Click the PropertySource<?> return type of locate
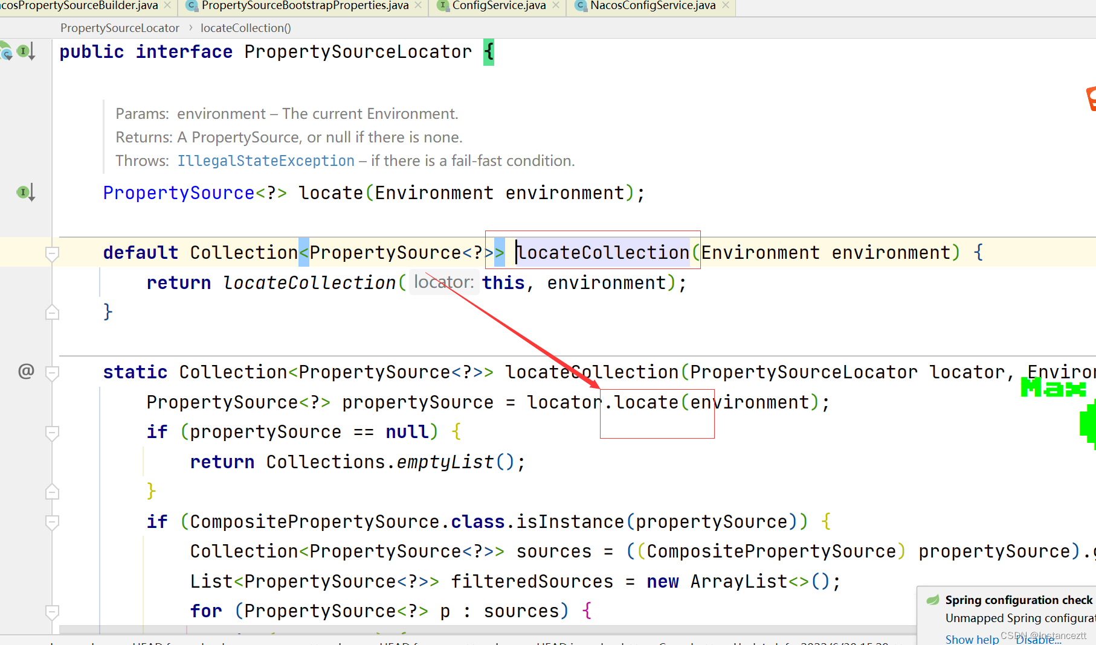This screenshot has height=645, width=1096. point(195,193)
